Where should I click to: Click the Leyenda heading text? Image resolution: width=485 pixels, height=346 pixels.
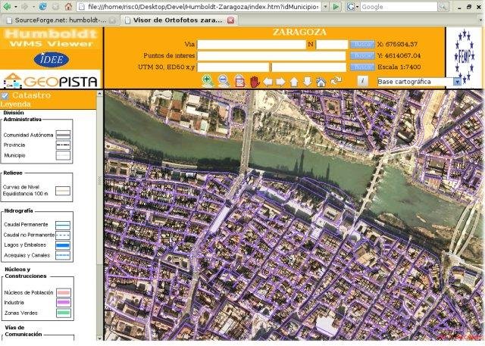[15, 104]
